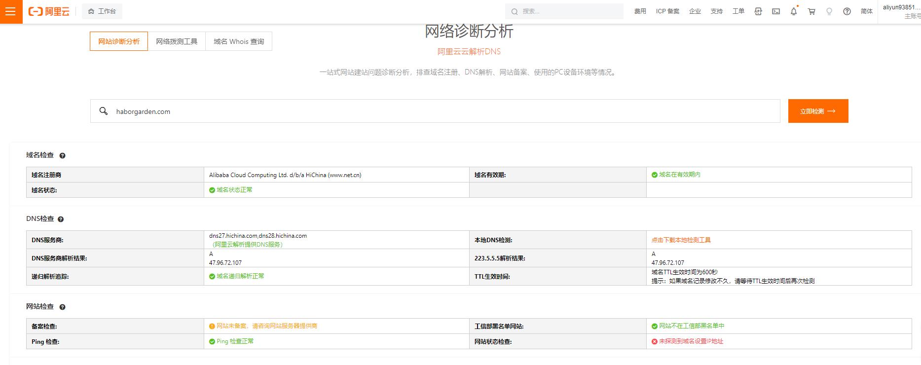Image resolution: width=921 pixels, height=365 pixels.
Task: Select the 网站诊断分析 tab
Action: [x=119, y=41]
